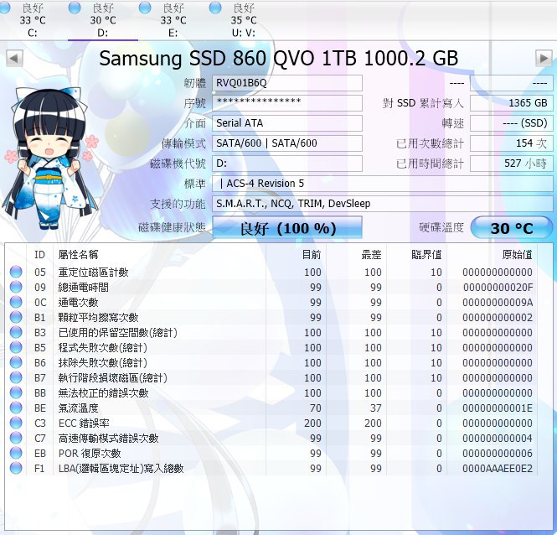Click the 30 °C temperature button
The height and width of the screenshot is (535, 557).
click(512, 227)
